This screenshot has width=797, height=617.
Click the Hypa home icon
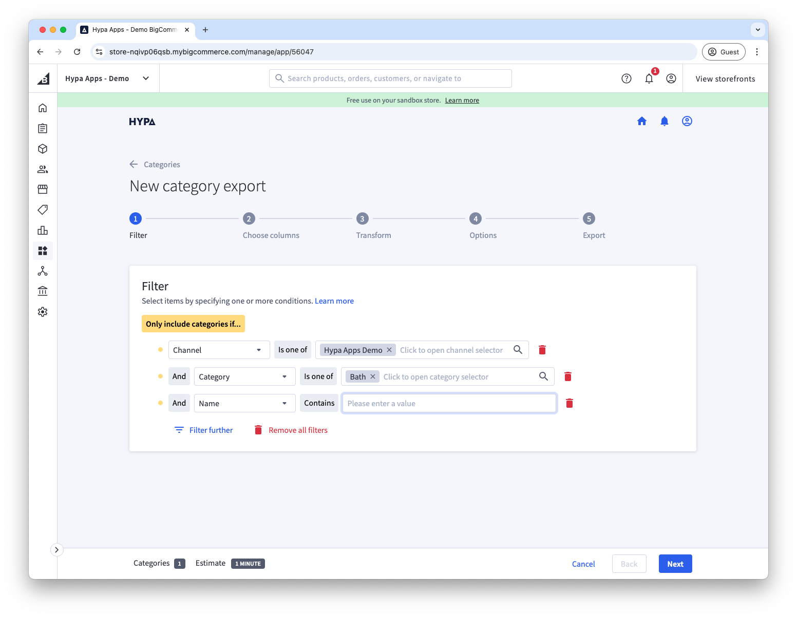coord(642,121)
